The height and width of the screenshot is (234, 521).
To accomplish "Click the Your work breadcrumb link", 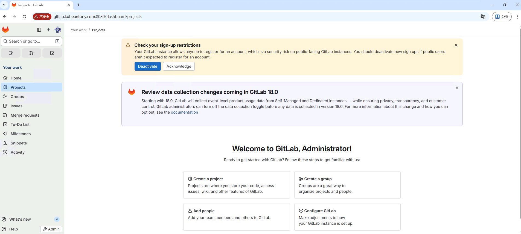I will (x=78, y=30).
